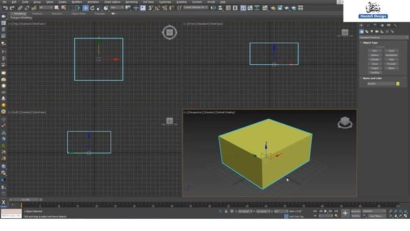
Task: Open the Modifiers menu
Action: [x=77, y=2]
